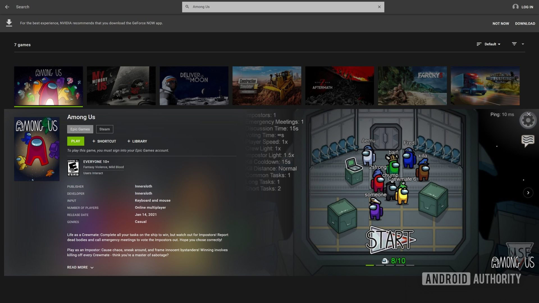Viewport: 539px width, 303px height.
Task: Select the Steam store option
Action: [x=104, y=129]
